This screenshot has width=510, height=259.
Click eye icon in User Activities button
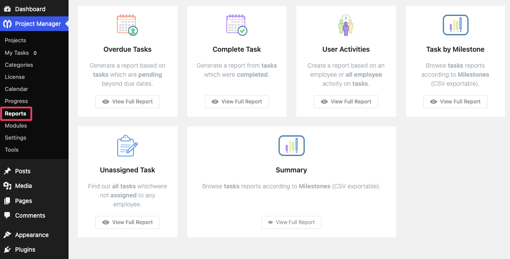coord(324,102)
